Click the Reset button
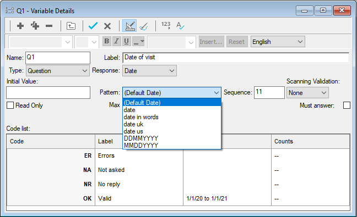The width and height of the screenshot is (357, 217). point(237,42)
